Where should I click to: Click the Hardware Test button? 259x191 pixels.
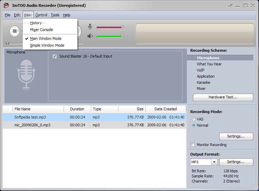pyautogui.click(x=223, y=97)
